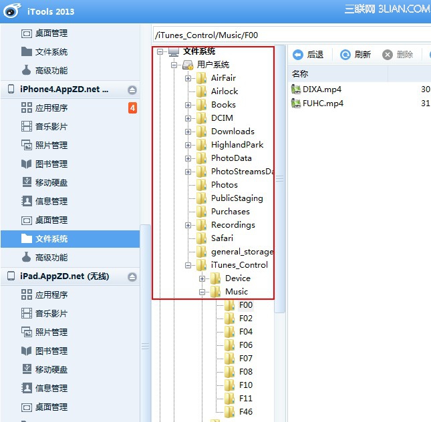This screenshot has width=431, height=422.
Task: Click the orange 4 badge on 应用程序
Action: [x=132, y=108]
